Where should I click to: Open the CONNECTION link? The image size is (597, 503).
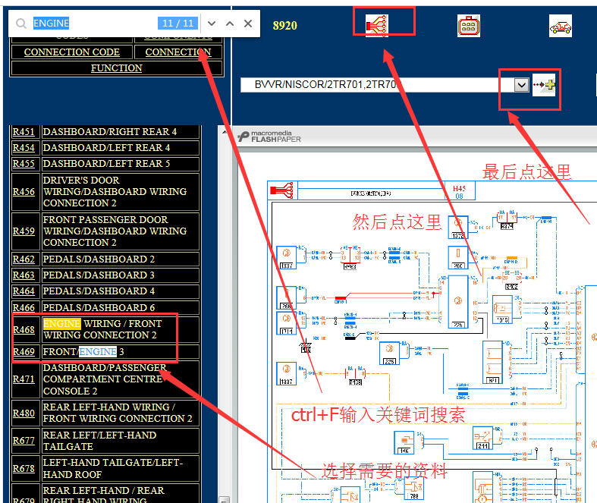(x=178, y=52)
